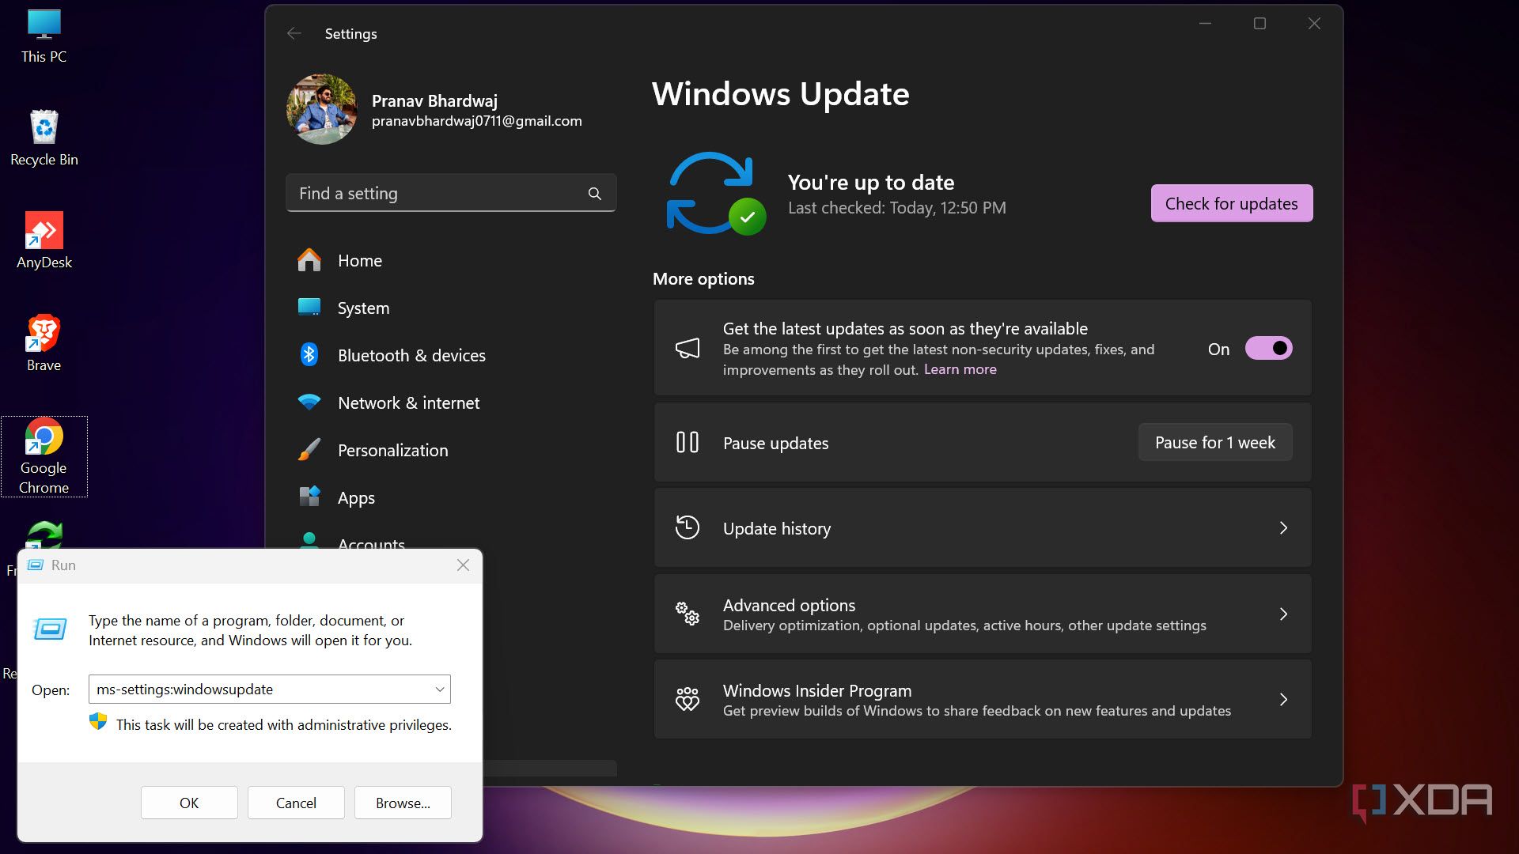Launch Brave browser shortcut
Screen dimensions: 1519x854
44,344
